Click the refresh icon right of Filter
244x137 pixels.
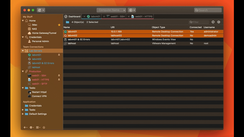[219, 22]
